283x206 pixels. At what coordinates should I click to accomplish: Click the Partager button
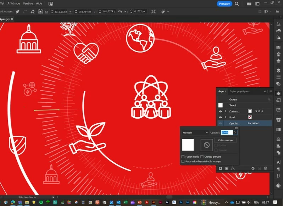pos(224,4)
